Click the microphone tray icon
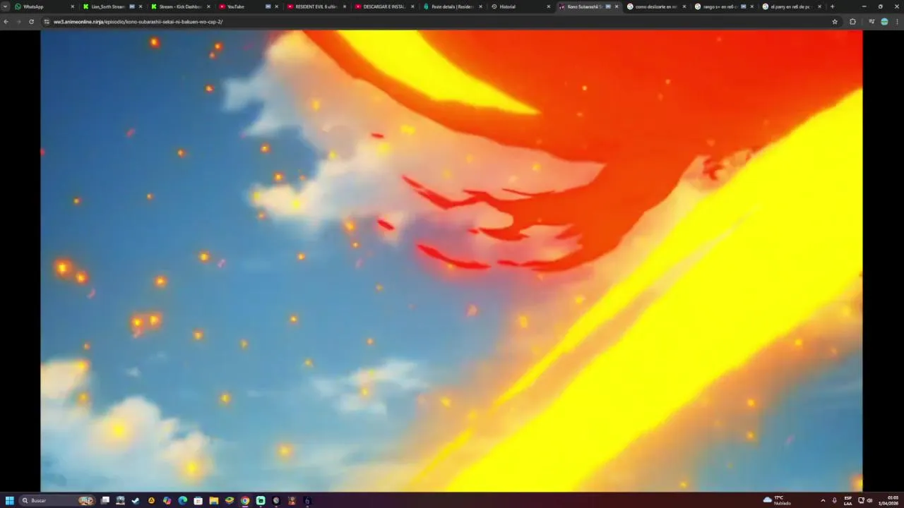This screenshot has width=904, height=508. [x=835, y=500]
